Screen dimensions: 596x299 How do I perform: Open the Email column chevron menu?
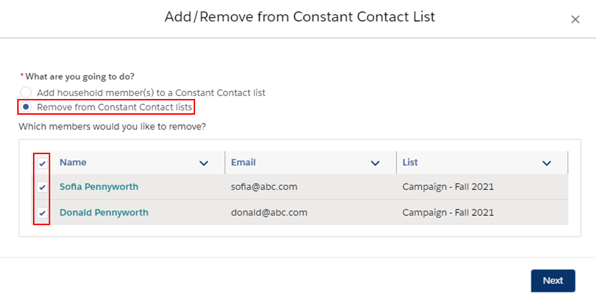(x=375, y=163)
